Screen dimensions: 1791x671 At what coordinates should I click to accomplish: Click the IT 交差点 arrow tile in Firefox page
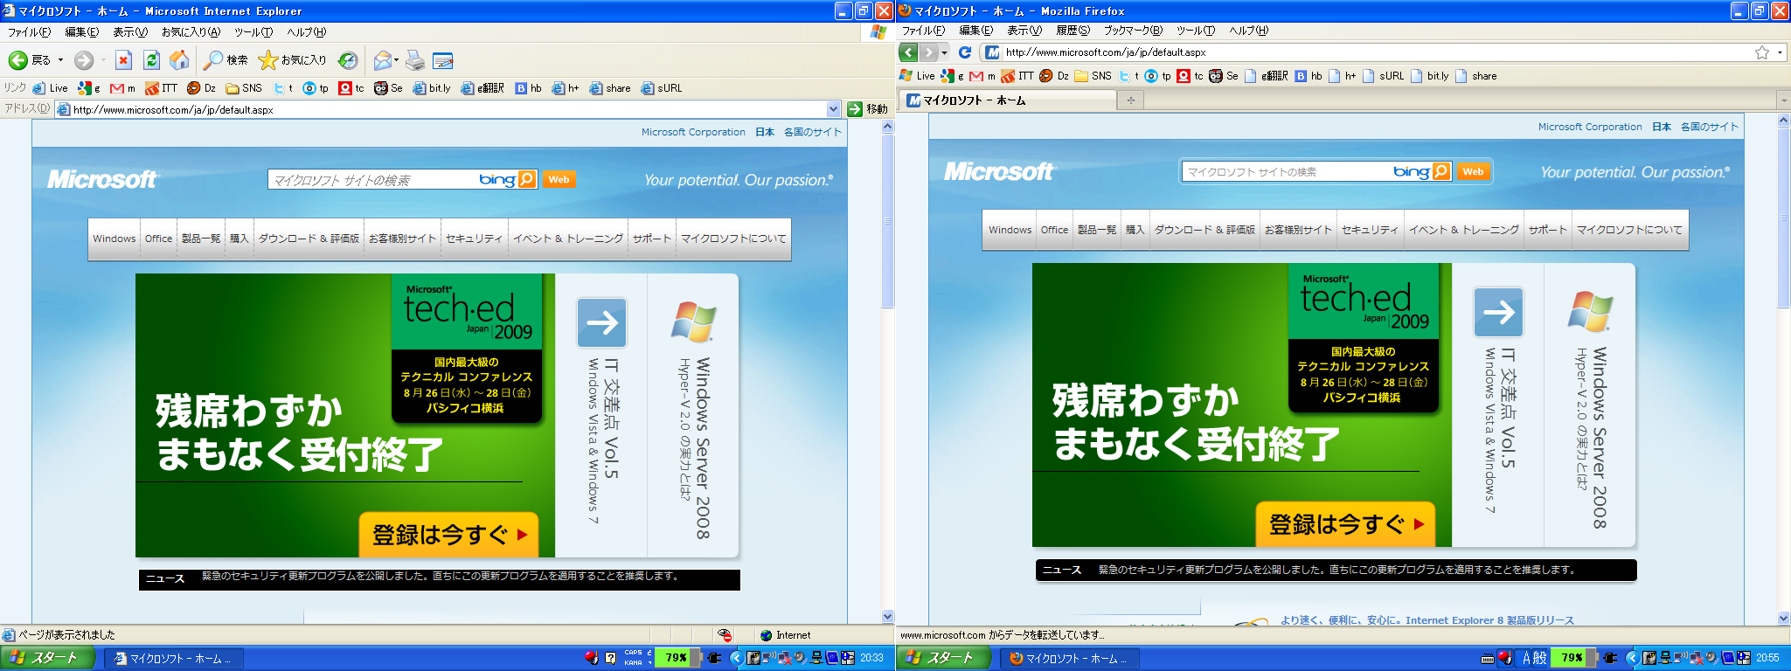pos(1499,312)
